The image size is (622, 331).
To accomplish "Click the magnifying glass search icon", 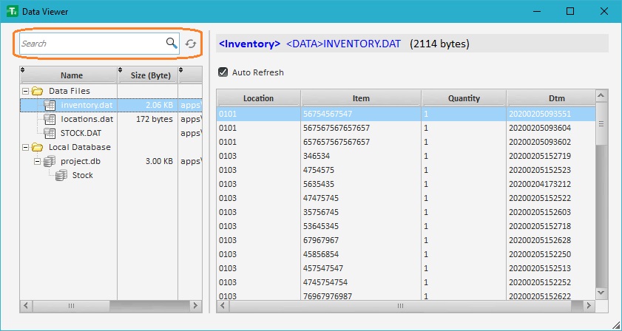I will tap(172, 44).
